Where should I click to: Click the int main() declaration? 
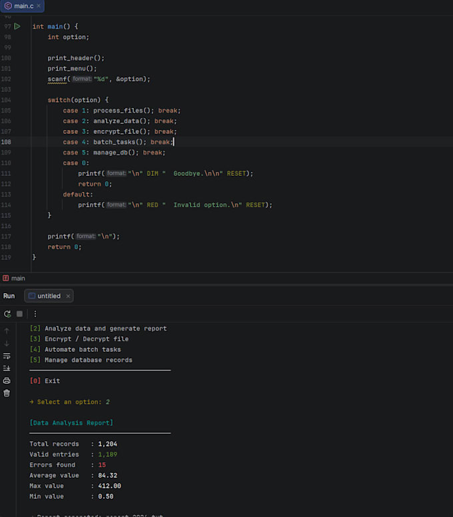55,27
